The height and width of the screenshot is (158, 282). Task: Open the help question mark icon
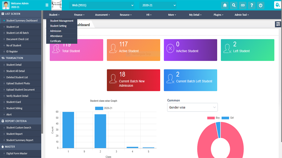point(252,5)
